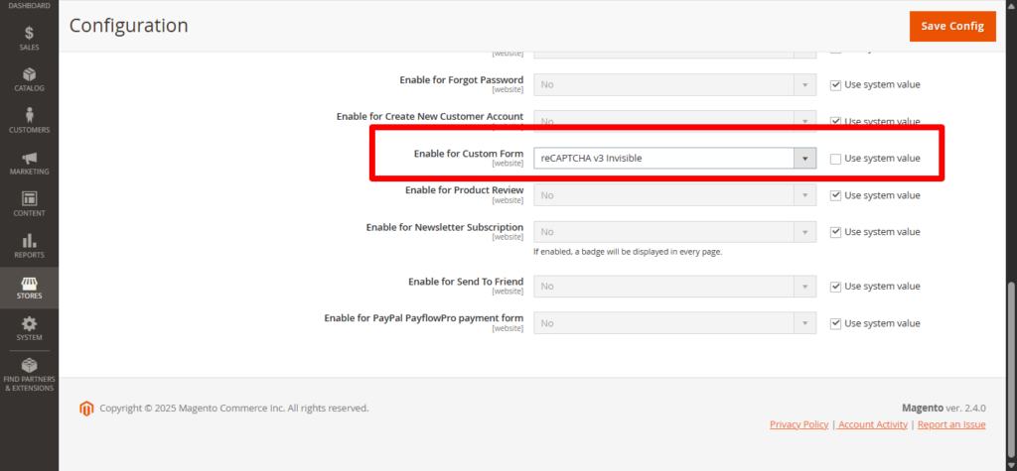This screenshot has width=1017, height=471.
Task: Uncheck Use system value for Product Review
Action: pos(835,195)
